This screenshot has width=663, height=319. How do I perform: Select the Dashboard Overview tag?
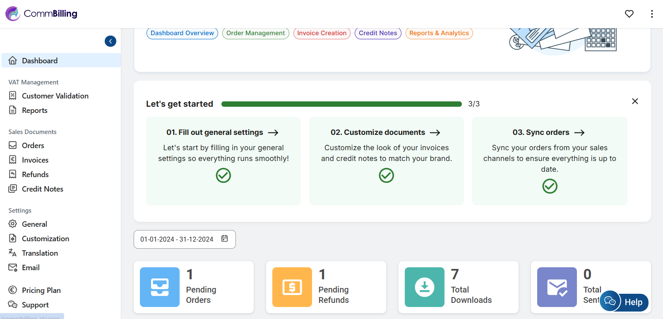(182, 33)
